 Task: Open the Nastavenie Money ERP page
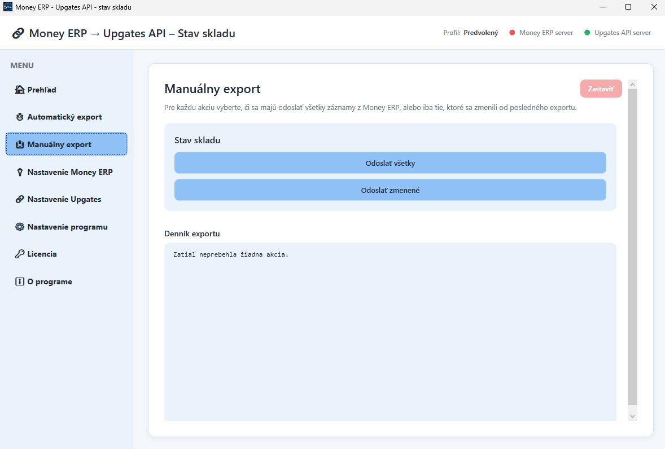click(x=66, y=172)
